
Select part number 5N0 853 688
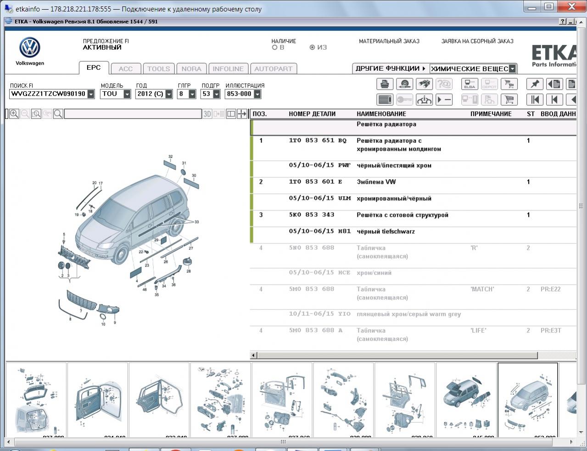coord(311,248)
